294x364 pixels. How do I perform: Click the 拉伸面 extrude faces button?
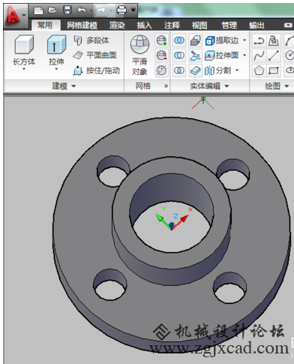point(222,56)
